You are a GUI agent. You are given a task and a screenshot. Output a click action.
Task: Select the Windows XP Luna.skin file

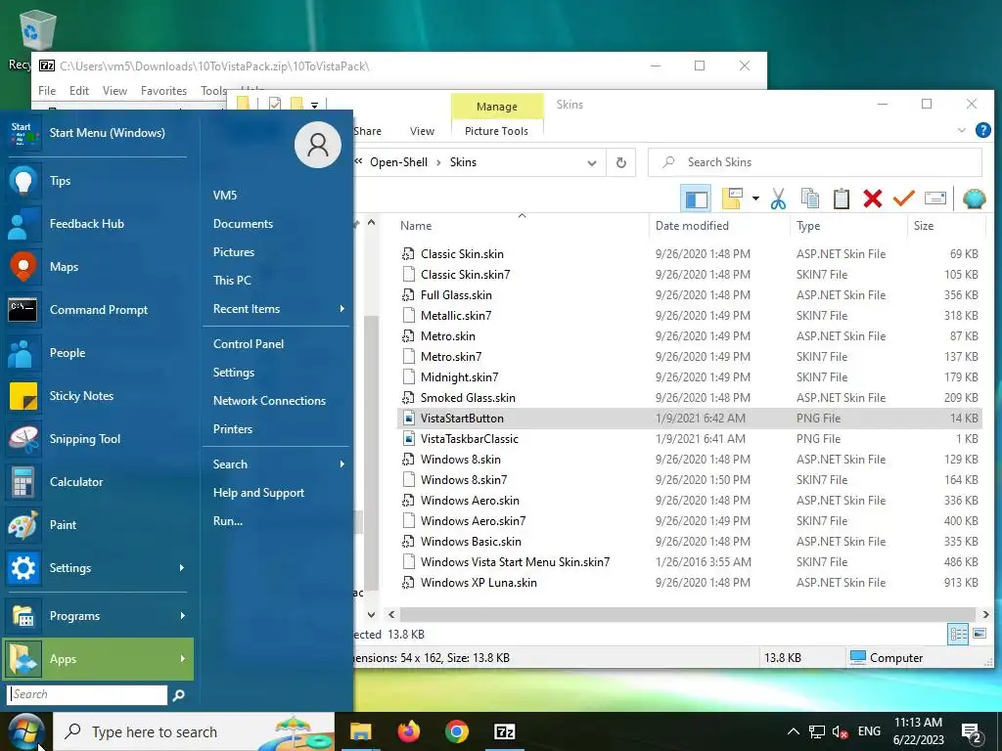pos(689,583)
